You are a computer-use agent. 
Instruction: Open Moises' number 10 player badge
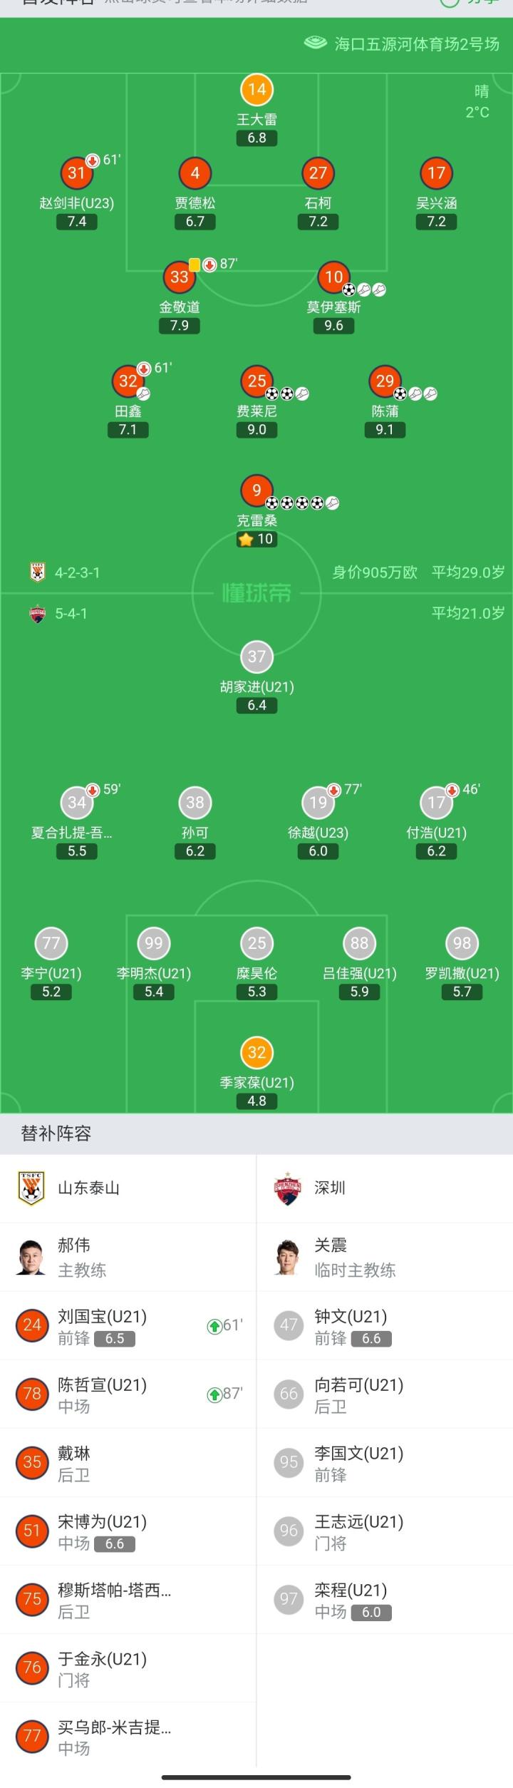(x=333, y=277)
